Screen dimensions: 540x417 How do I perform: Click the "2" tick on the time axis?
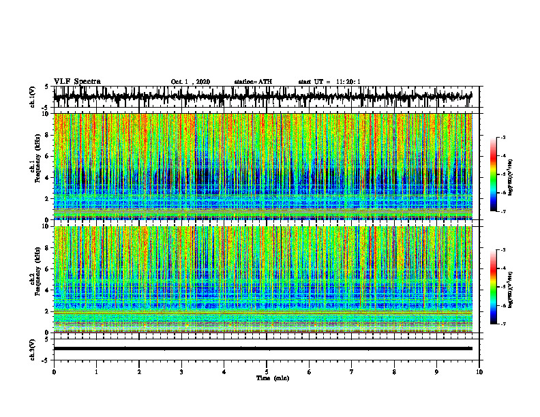tap(139, 372)
